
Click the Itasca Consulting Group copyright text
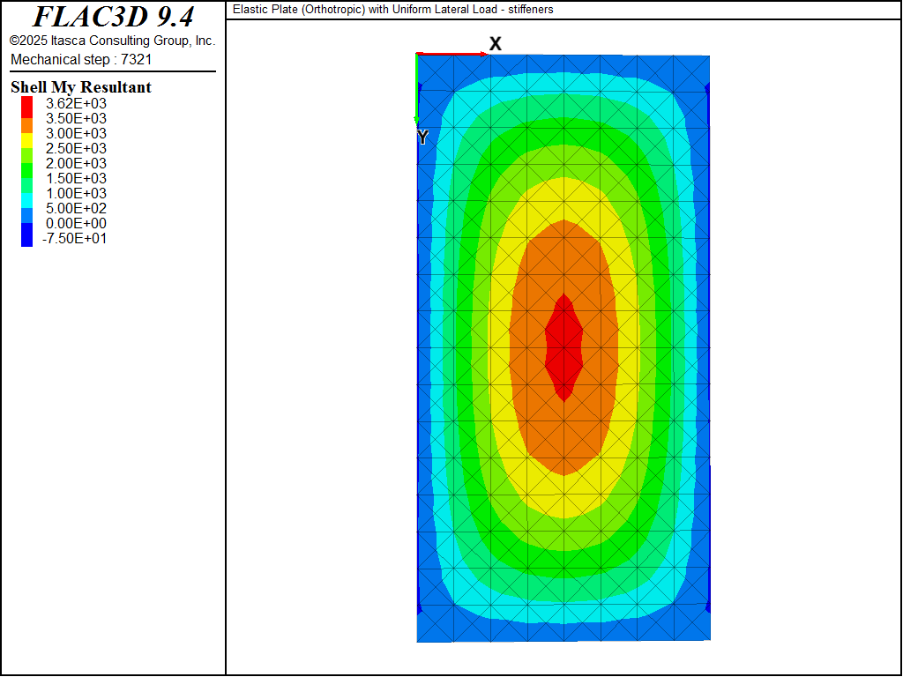pos(113,41)
